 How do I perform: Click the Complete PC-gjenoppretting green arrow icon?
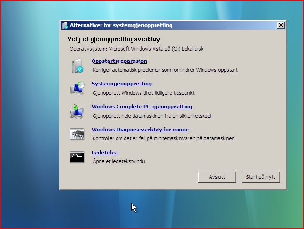[x=77, y=111]
